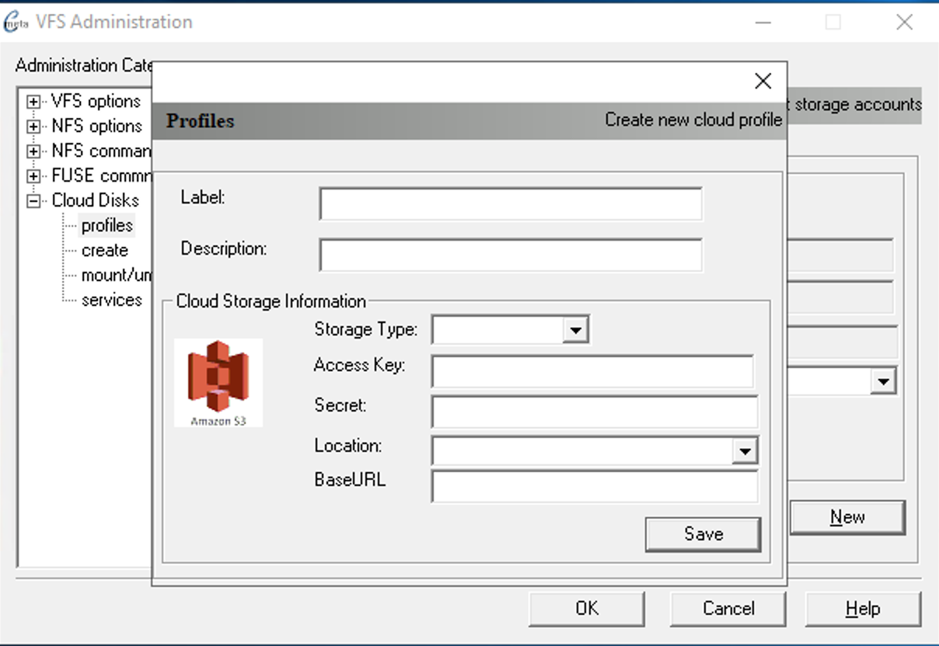The height and width of the screenshot is (646, 939).
Task: Click the VFS Administration title bar icon
Action: click(x=16, y=22)
